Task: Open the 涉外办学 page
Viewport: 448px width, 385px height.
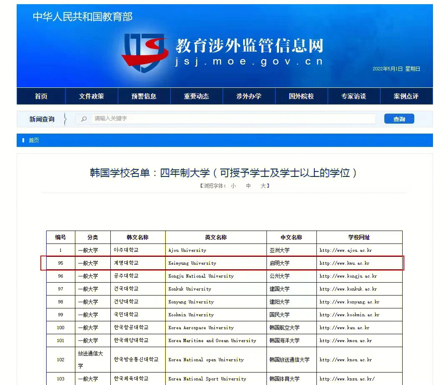Action: click(x=249, y=96)
